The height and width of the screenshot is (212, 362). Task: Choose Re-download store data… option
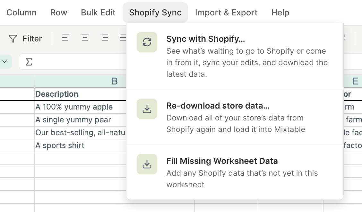click(x=235, y=117)
